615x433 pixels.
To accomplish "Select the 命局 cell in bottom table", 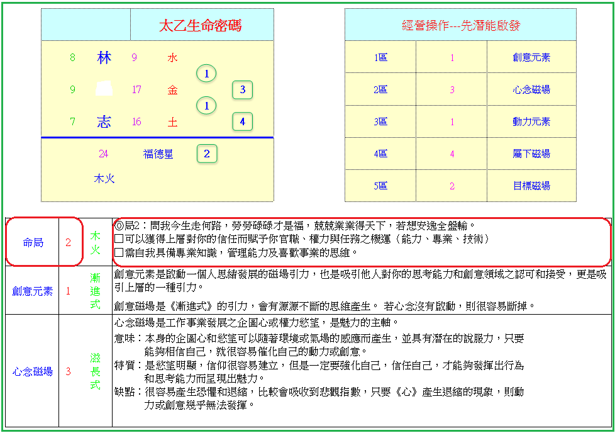I will [33, 242].
